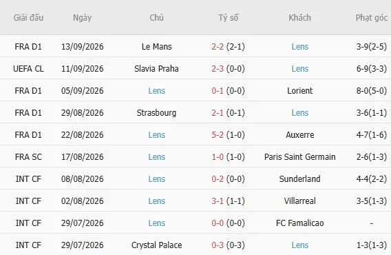
Task: Click the Ngày column header
Action: [x=82, y=18]
